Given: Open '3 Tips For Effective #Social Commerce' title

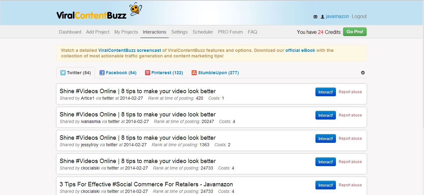Looking at the screenshot, I should (146, 184).
